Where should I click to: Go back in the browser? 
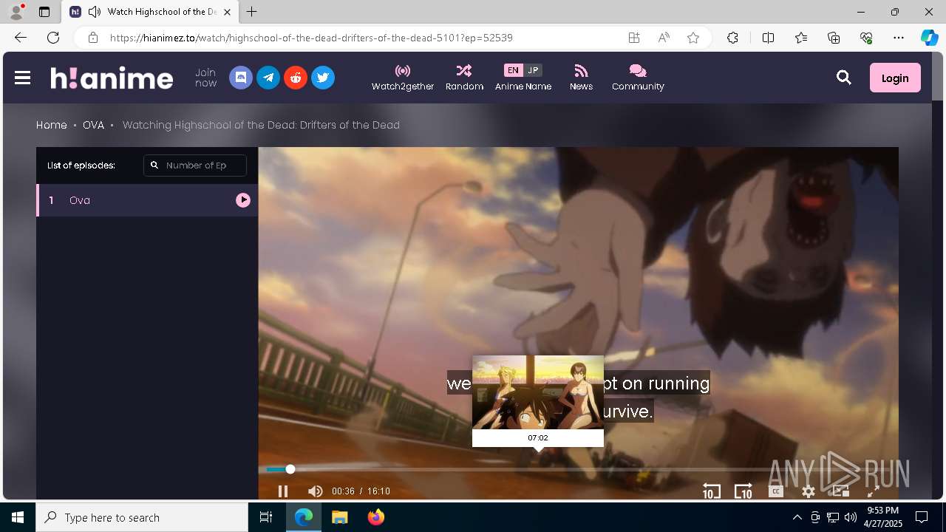(x=21, y=38)
